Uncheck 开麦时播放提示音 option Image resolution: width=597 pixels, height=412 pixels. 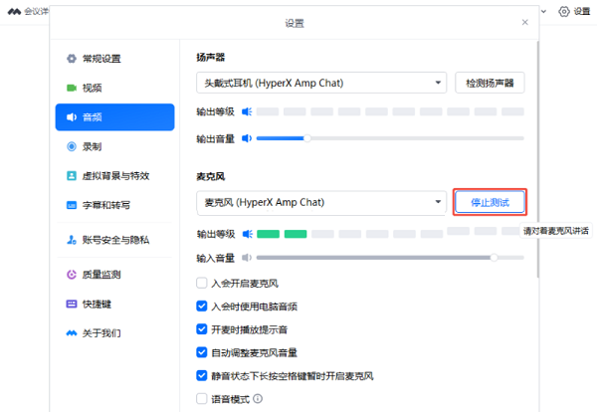click(202, 328)
